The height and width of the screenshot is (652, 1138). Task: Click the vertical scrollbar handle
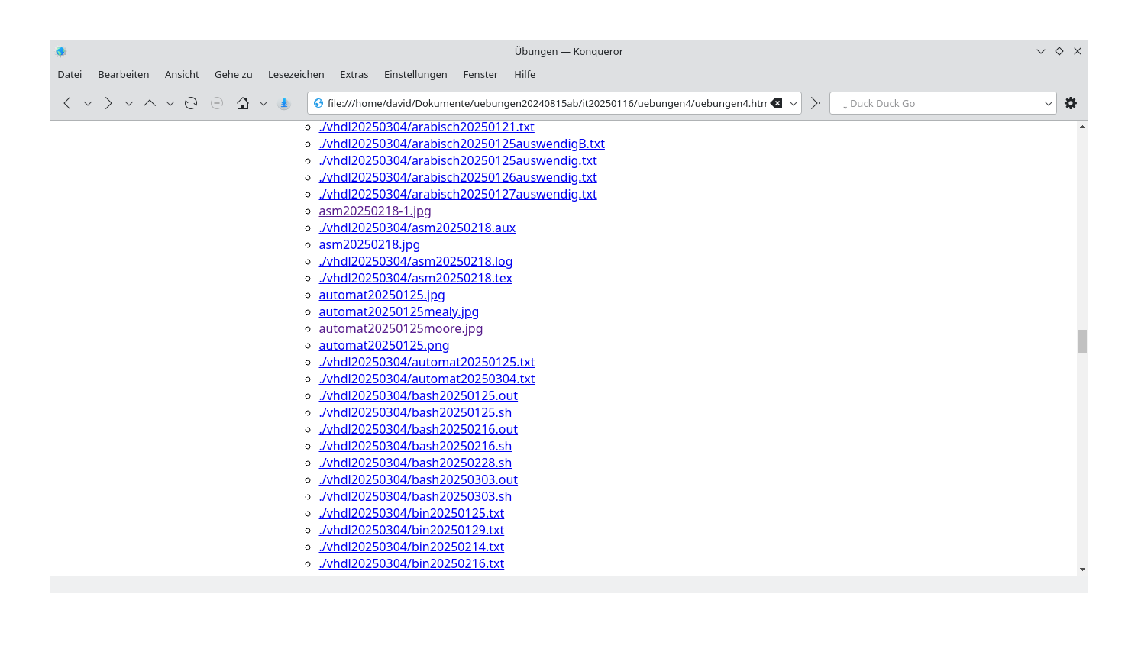tap(1082, 341)
